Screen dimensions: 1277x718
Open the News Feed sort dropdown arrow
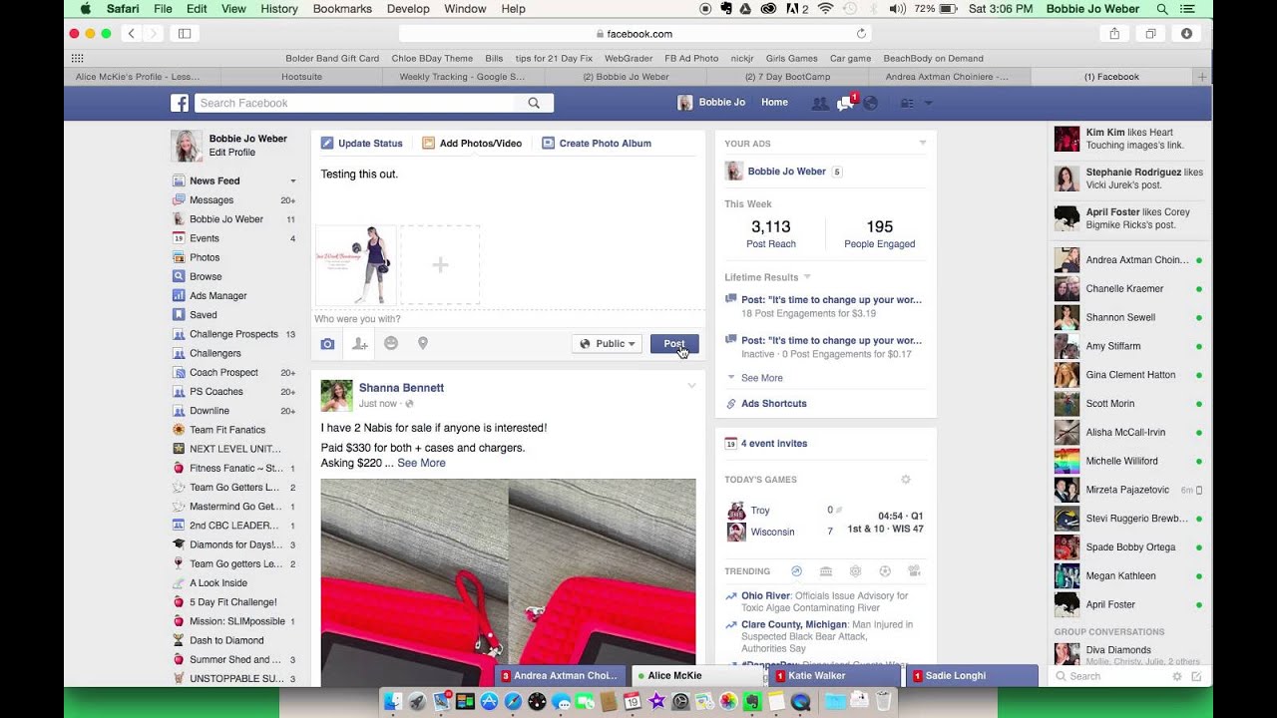tap(293, 181)
